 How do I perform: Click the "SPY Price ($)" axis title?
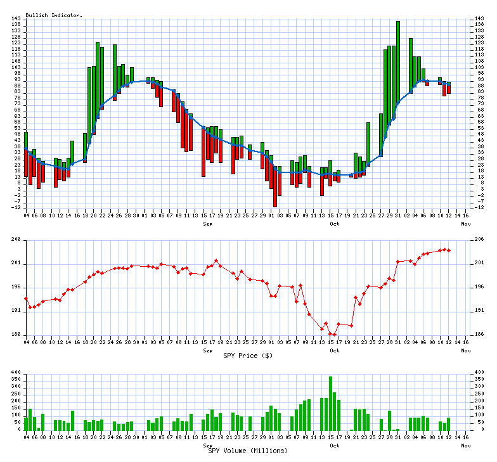point(248,356)
